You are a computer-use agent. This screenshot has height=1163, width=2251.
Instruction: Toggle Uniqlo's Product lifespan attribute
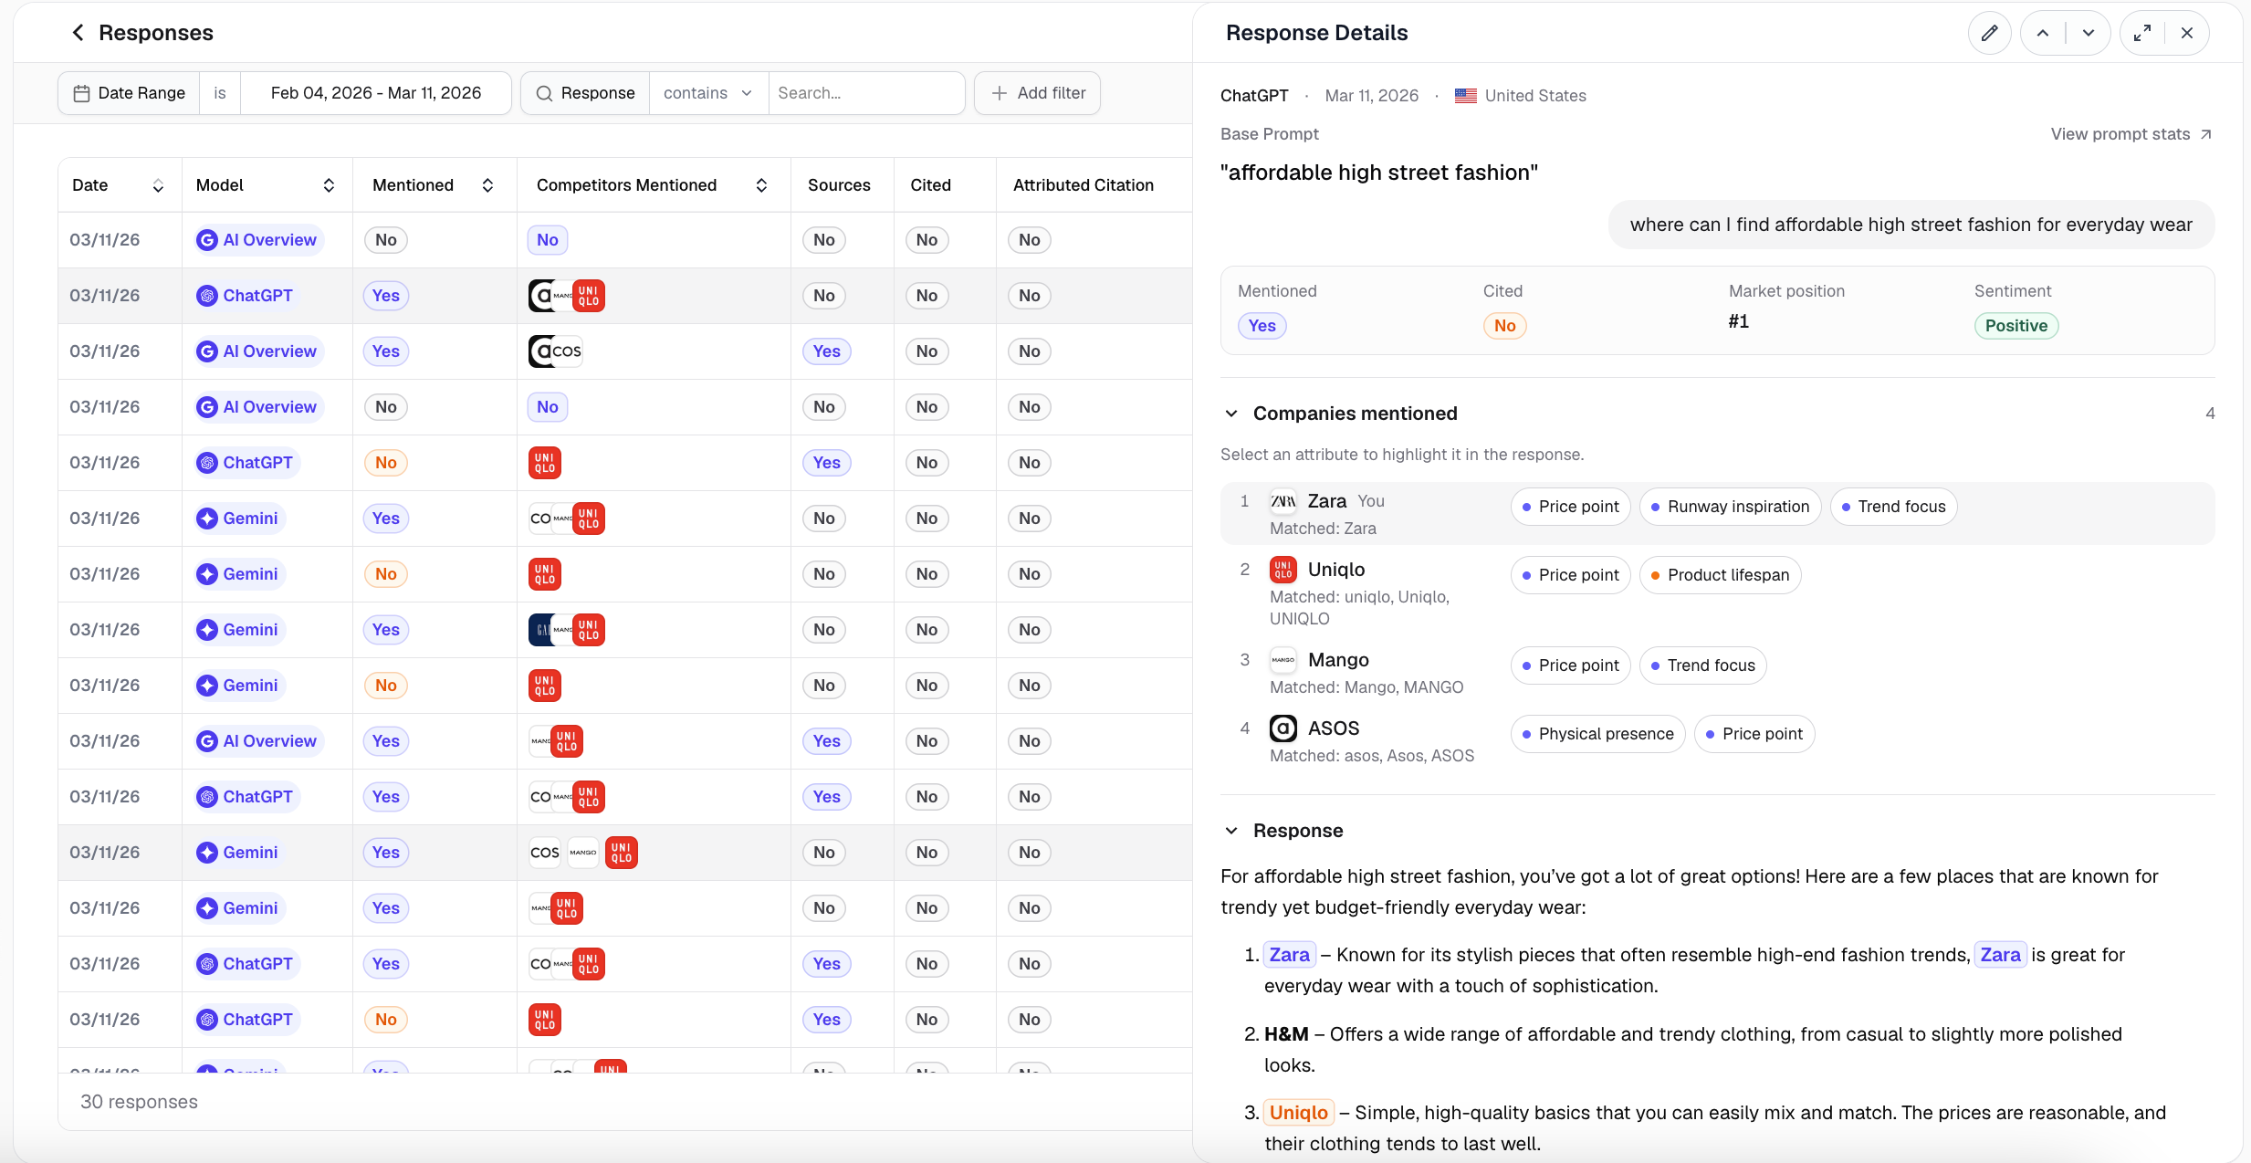pos(1720,575)
